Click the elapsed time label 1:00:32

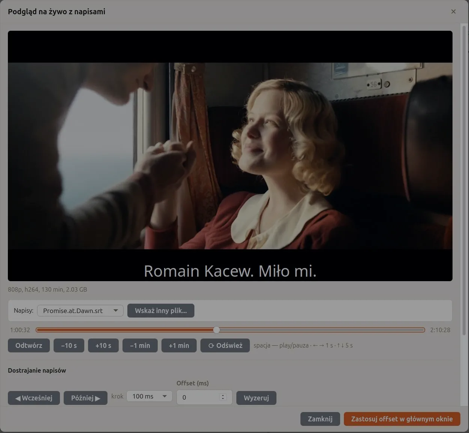20,330
